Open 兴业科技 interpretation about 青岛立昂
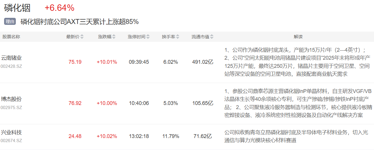The height and width of the screenshot is (150, 374). coord(296,137)
